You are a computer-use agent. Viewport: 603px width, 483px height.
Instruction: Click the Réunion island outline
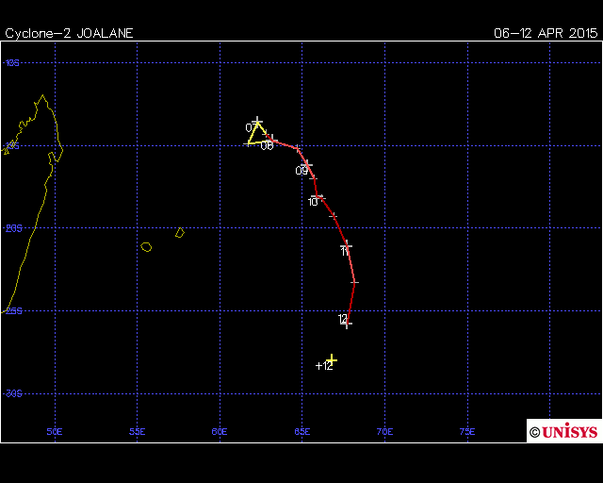(146, 247)
